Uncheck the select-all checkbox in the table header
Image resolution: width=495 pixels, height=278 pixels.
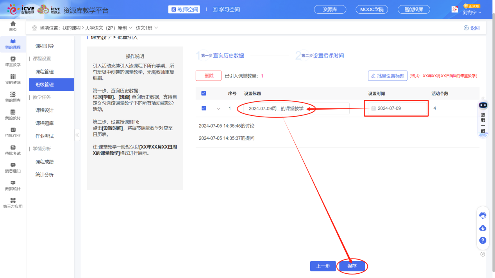[204, 93]
